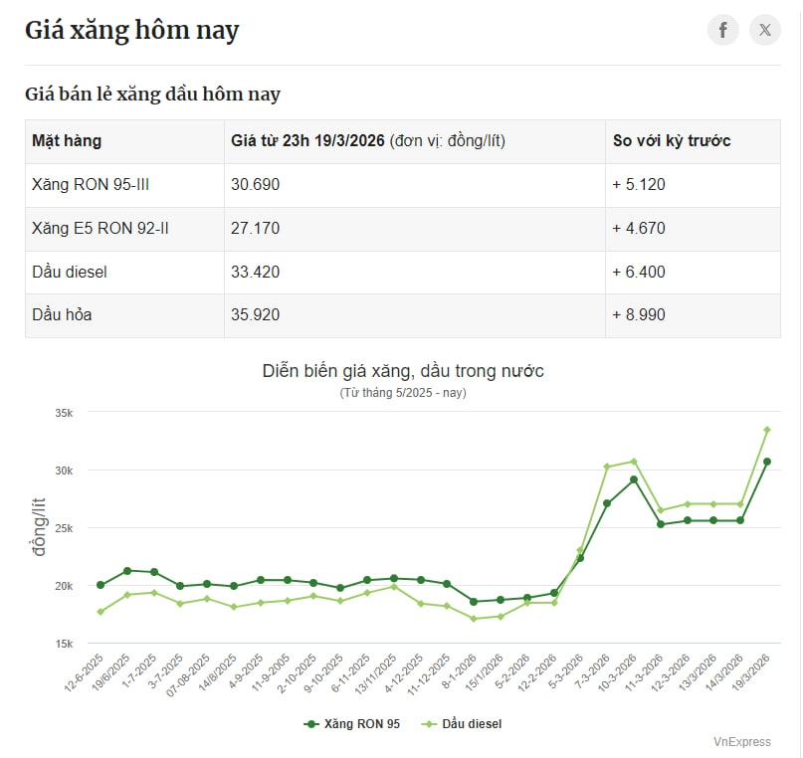Click the Facebook share icon
Viewport: 803px width, 758px height.
point(722,30)
